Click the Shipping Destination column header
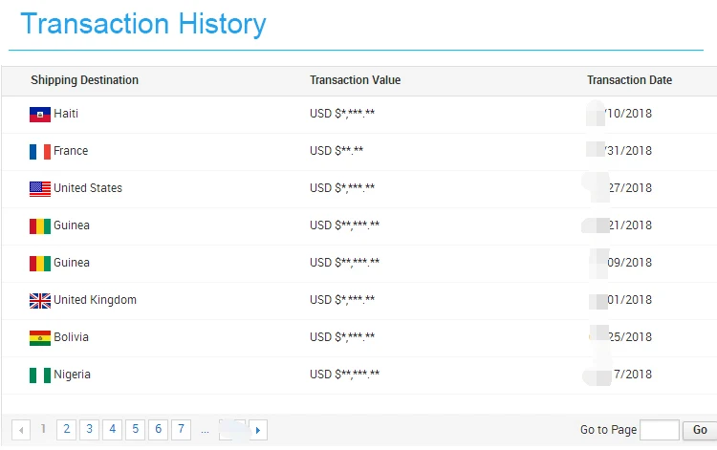This screenshot has width=717, height=450. point(84,80)
